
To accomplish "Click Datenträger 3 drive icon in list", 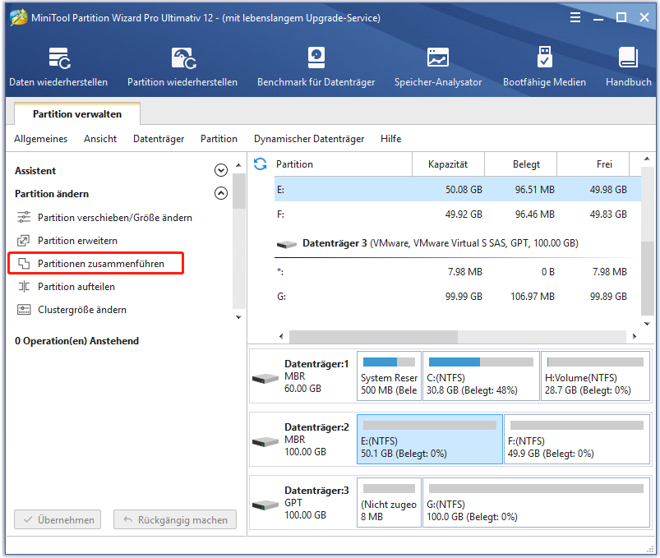I will (287, 243).
